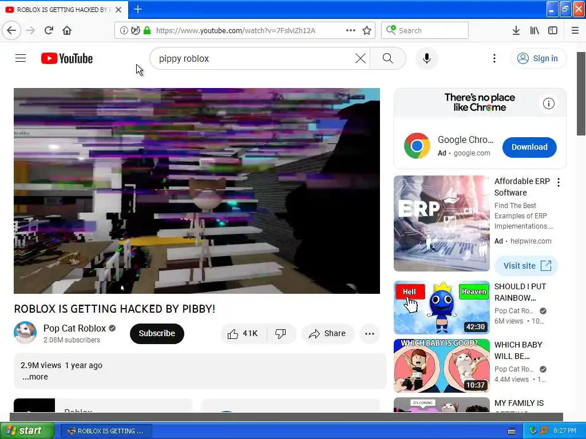The height and width of the screenshot is (439, 586).
Task: Bookmark this page with the star icon
Action: click(x=367, y=30)
